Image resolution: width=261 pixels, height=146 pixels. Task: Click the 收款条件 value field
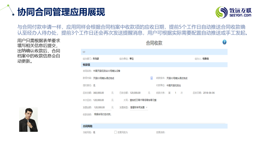point(177,78)
